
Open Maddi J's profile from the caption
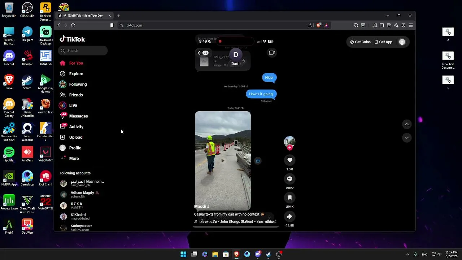coord(202,207)
